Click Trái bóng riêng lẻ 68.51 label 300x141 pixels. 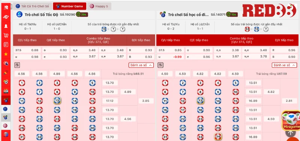pyautogui.click(x=128, y=74)
